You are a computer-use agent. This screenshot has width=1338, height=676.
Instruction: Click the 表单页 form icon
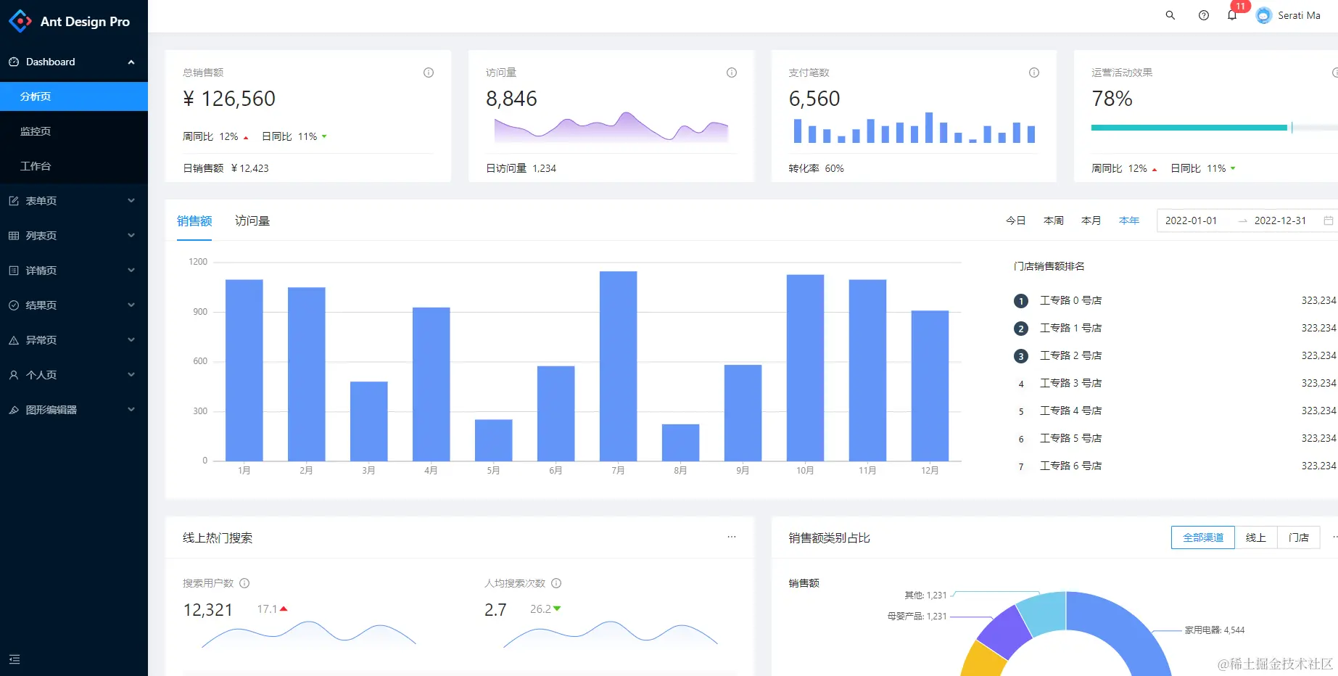tap(14, 201)
